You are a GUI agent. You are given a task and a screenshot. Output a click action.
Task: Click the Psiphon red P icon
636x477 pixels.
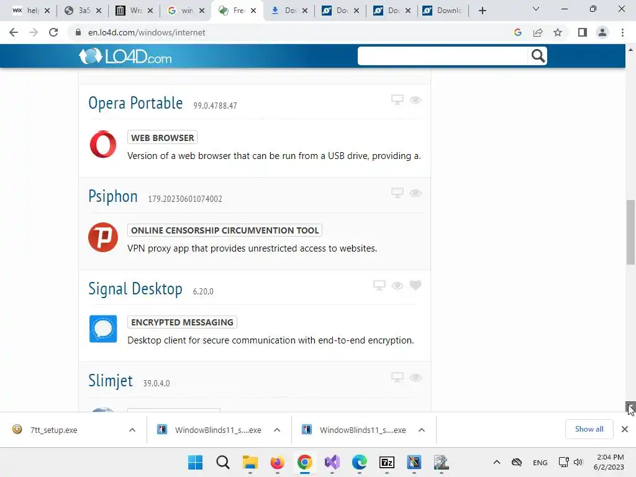point(103,237)
